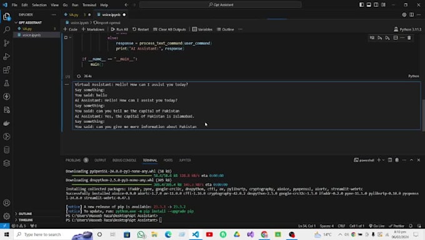425x240 pixels.
Task: Open the remote window indicator in status bar
Action: 4,226
